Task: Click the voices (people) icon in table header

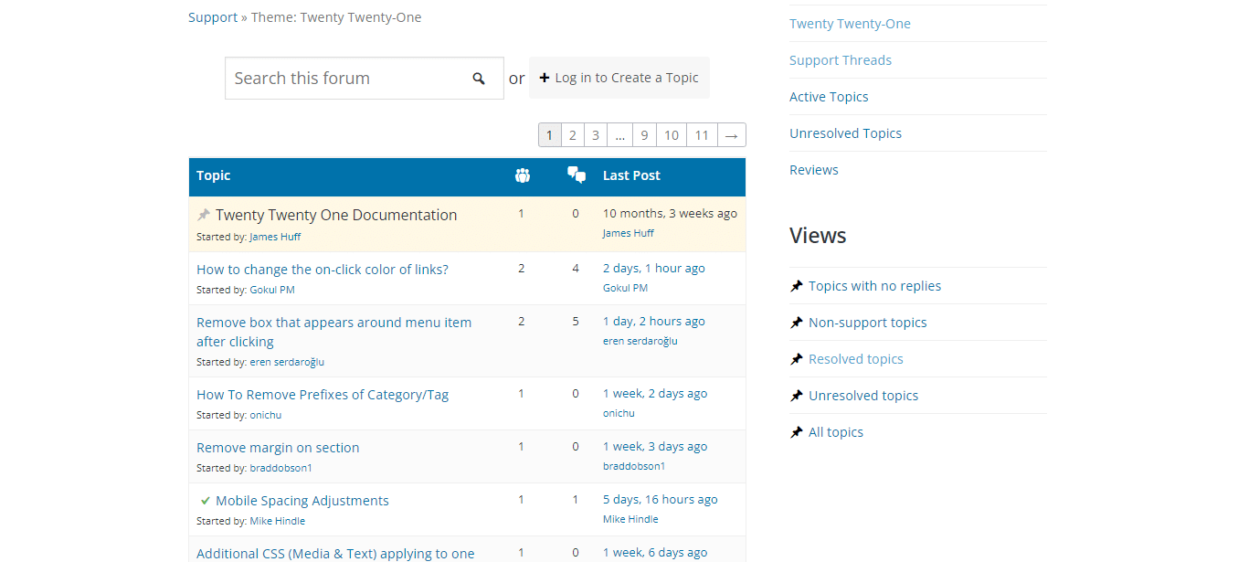Action: (x=522, y=175)
